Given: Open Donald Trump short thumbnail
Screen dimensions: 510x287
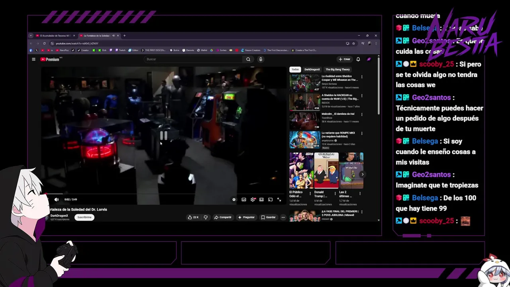Looking at the screenshot, I should [326, 170].
